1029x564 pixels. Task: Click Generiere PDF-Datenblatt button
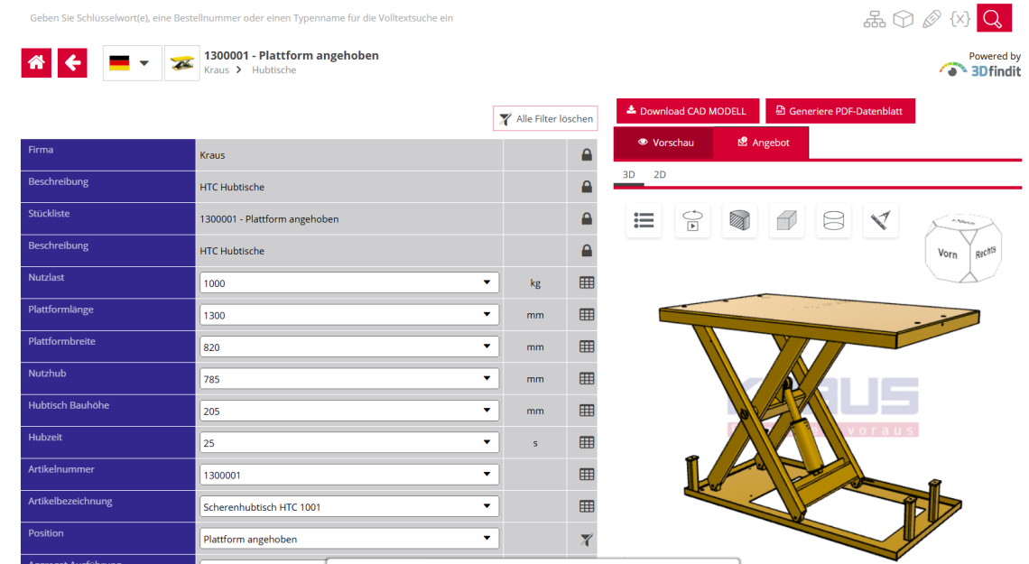click(x=840, y=111)
